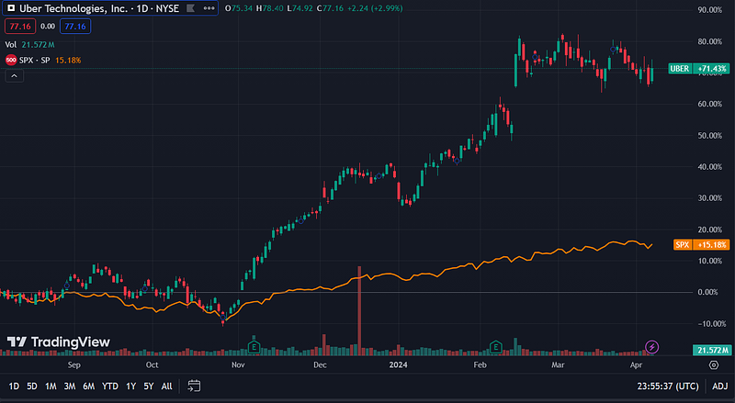This screenshot has width=735, height=403.
Task: Select the YTD time range
Action: (110, 386)
